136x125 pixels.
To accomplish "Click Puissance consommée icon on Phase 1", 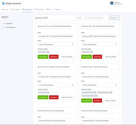I will tap(96, 96).
